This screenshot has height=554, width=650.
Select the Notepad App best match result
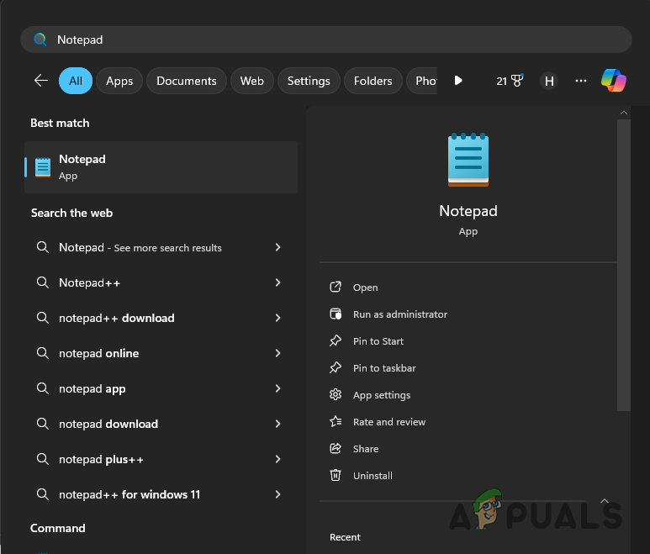tap(161, 167)
